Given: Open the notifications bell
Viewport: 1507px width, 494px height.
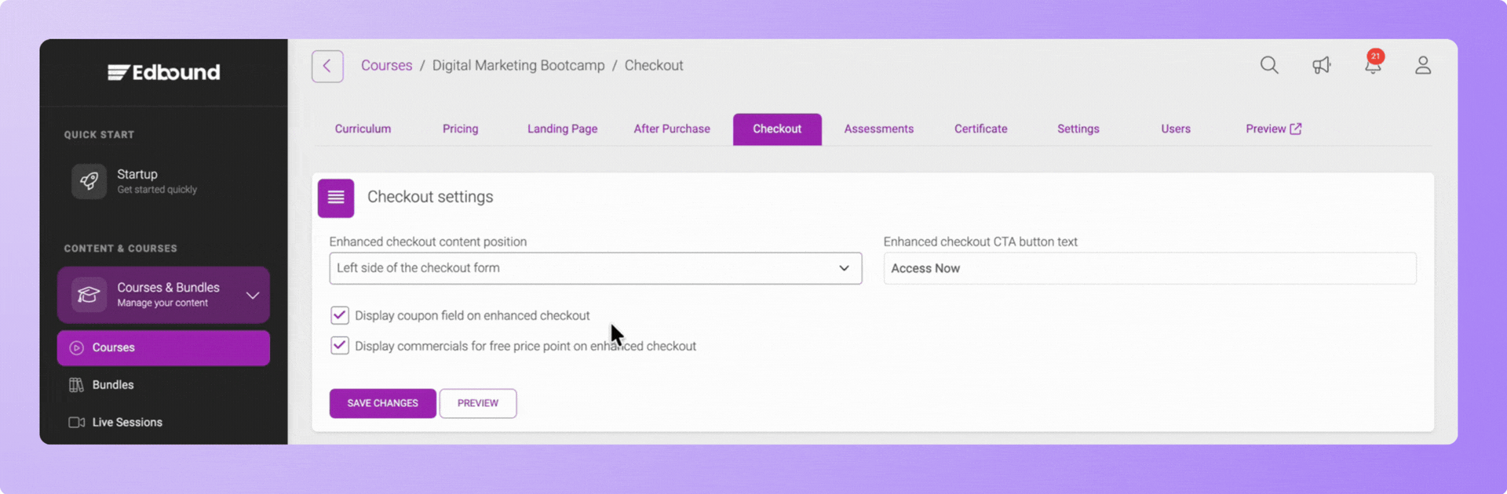Looking at the screenshot, I should click(1373, 66).
